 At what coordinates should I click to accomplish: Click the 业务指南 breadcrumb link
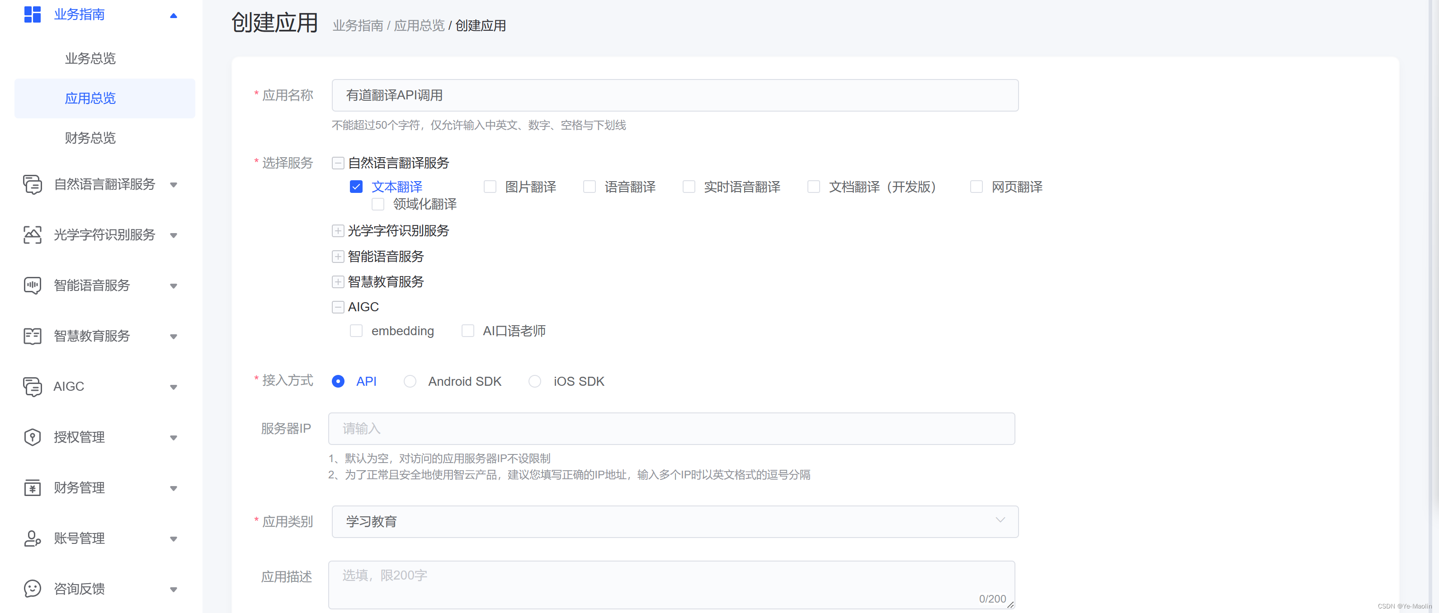pos(358,26)
